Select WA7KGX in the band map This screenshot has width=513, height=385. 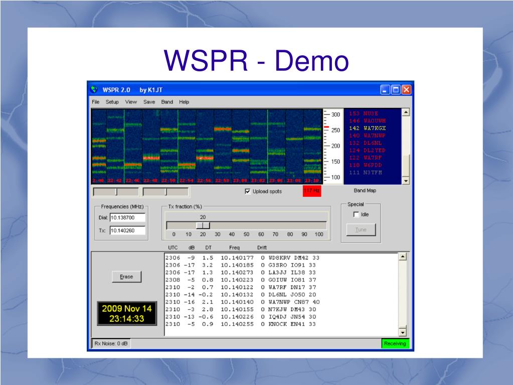tap(368, 128)
